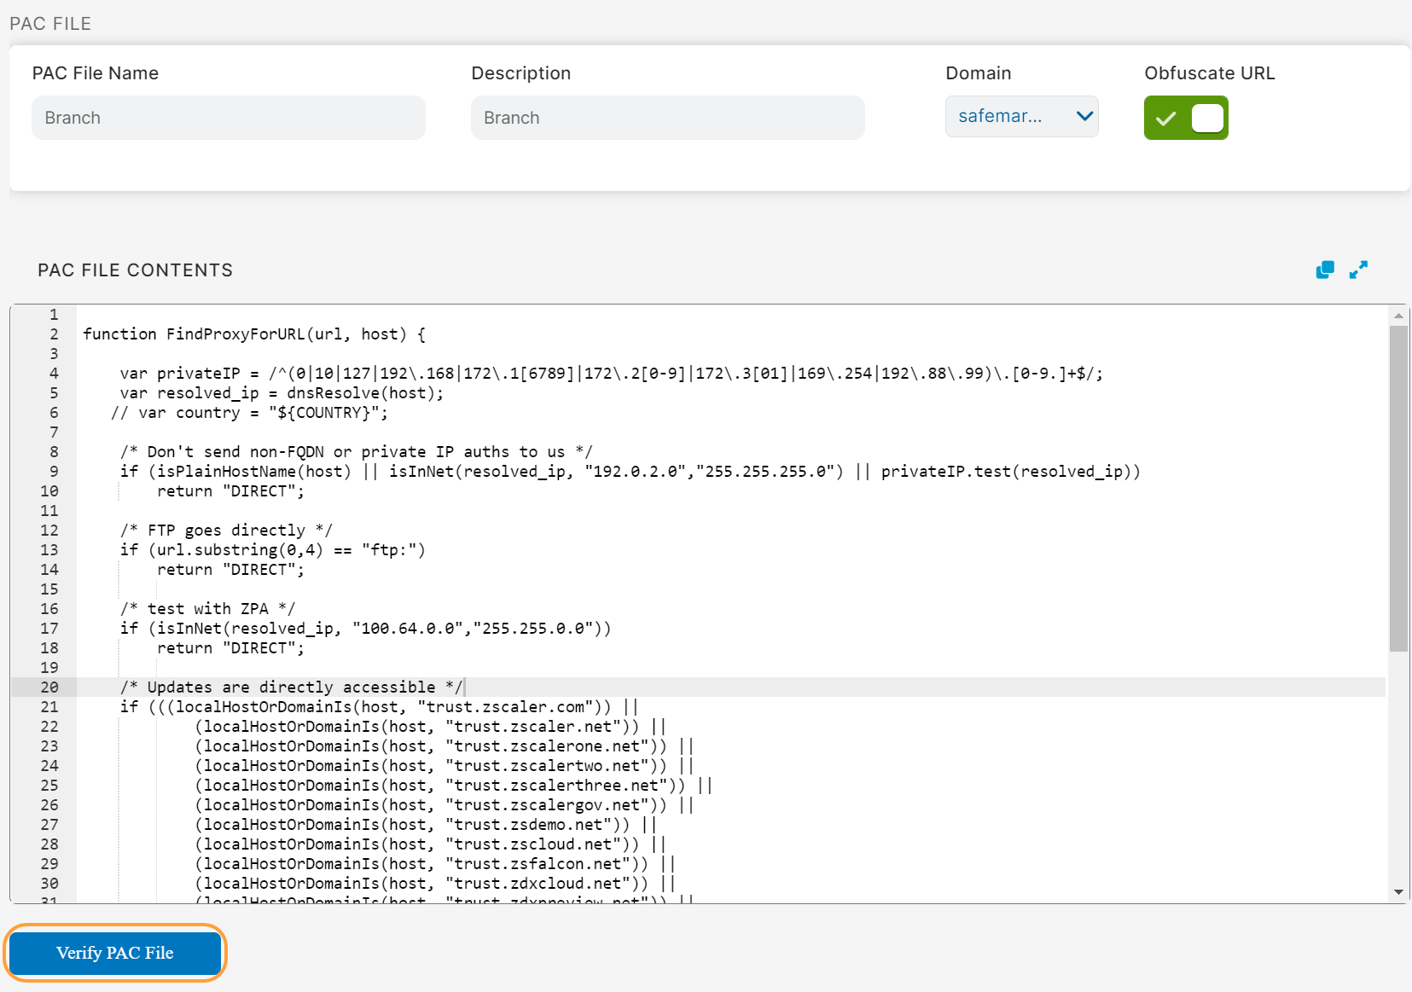Open the Domain dropdown
1412x992 pixels.
pos(1021,116)
